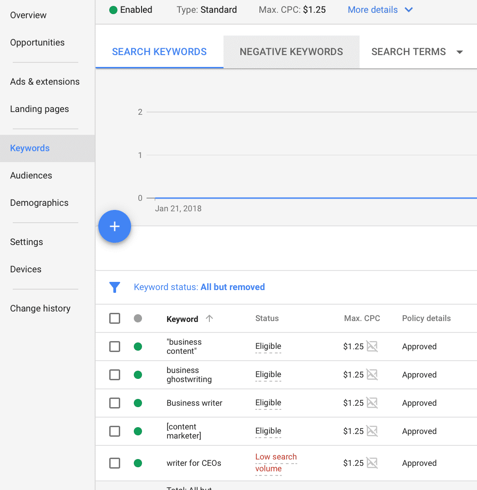The height and width of the screenshot is (490, 477).
Task: Click the Eligible status for business ghostwriting
Action: tap(268, 374)
